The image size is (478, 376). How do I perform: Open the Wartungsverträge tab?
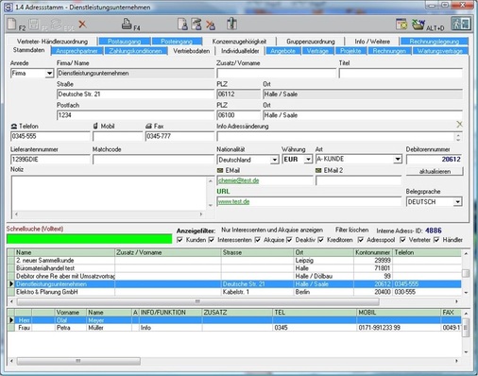click(440, 51)
